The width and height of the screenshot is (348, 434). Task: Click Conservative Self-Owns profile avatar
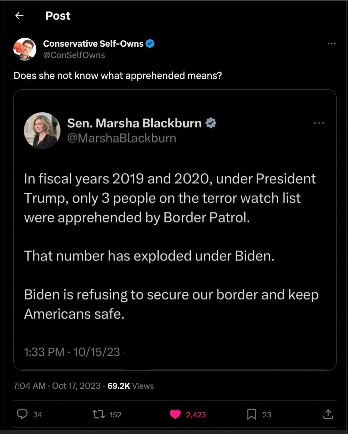pos(25,49)
